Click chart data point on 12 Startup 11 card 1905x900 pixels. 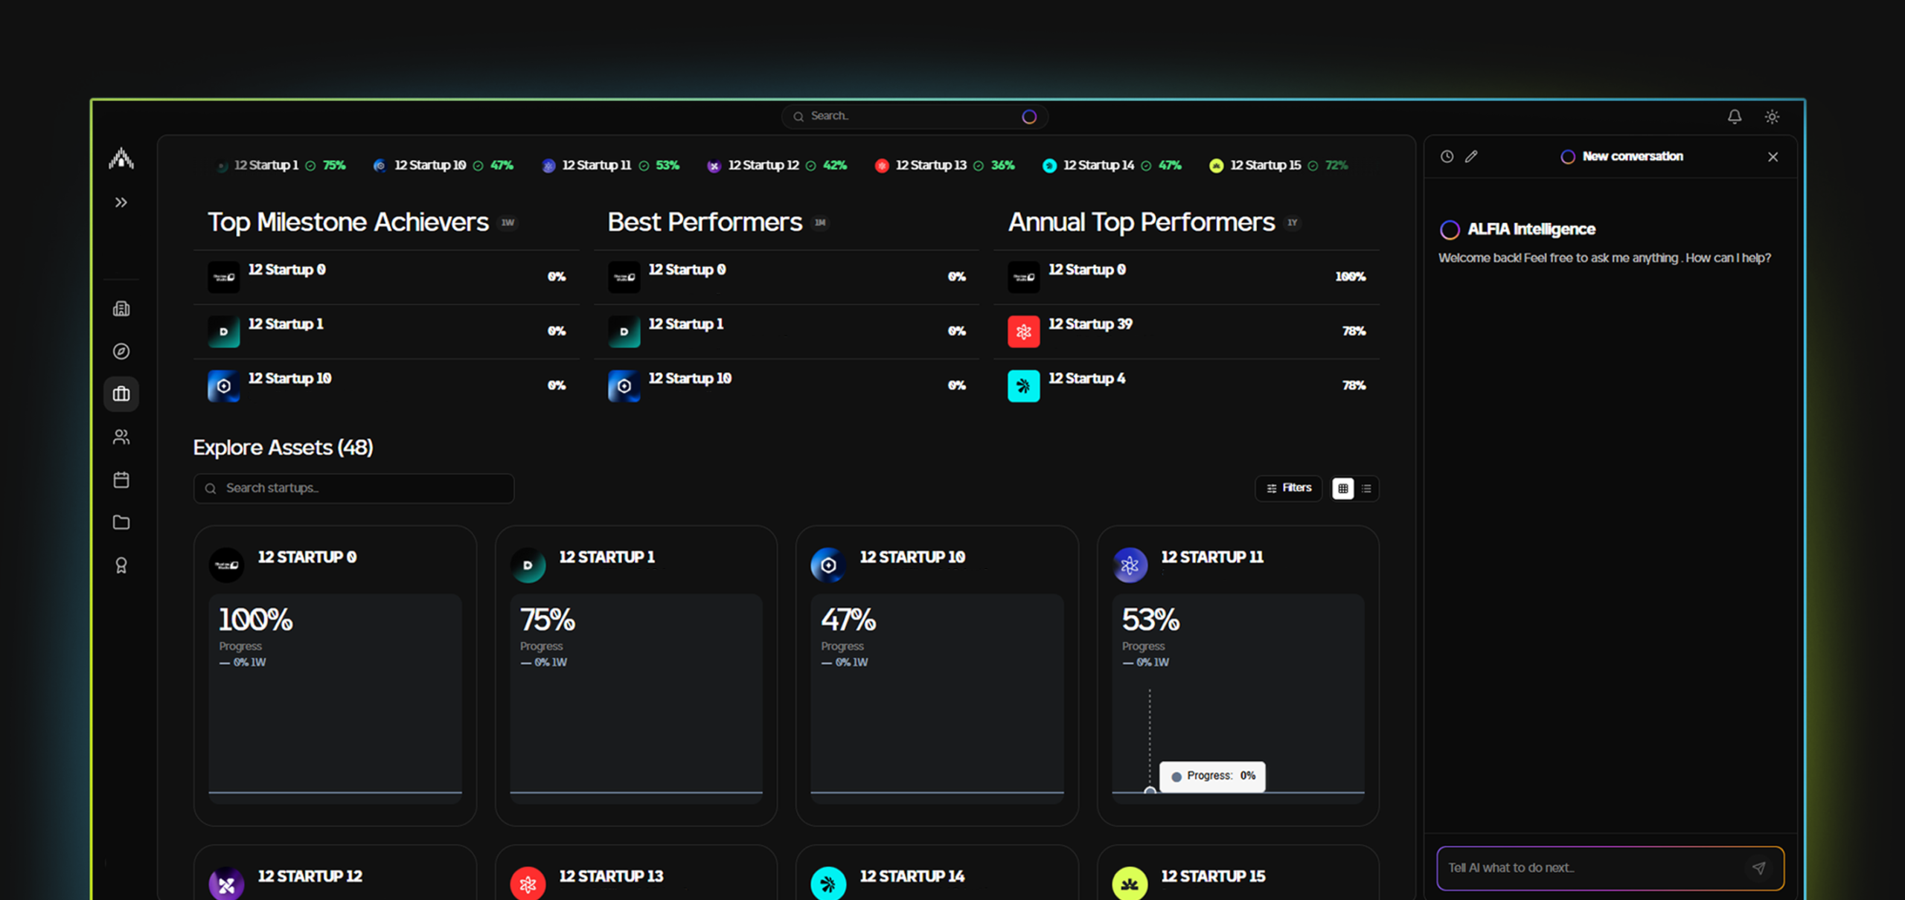click(1150, 791)
